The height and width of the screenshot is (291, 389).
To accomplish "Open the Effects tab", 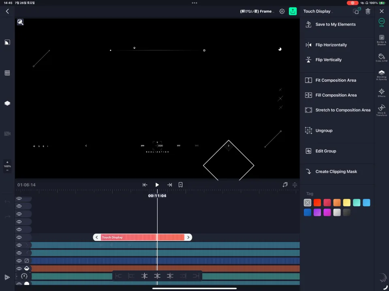I will [x=382, y=93].
